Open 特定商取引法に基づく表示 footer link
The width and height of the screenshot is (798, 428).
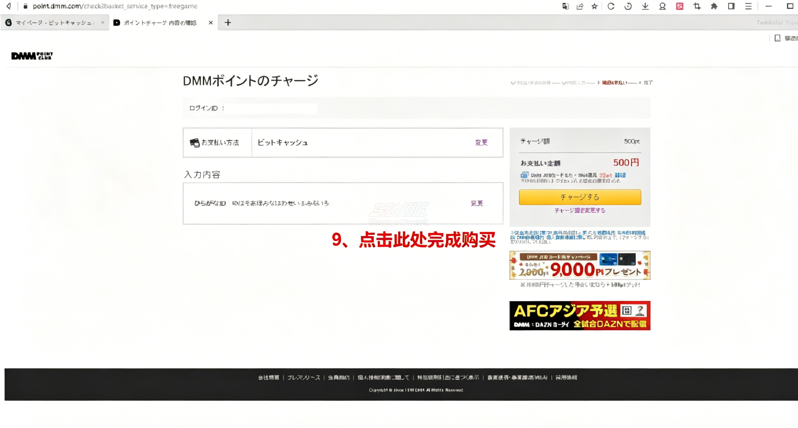click(x=448, y=378)
